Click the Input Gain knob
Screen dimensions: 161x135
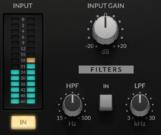(x=105, y=30)
